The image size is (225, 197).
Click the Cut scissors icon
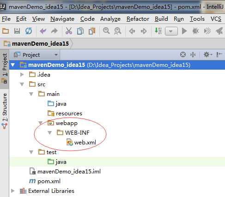[x=69, y=31]
